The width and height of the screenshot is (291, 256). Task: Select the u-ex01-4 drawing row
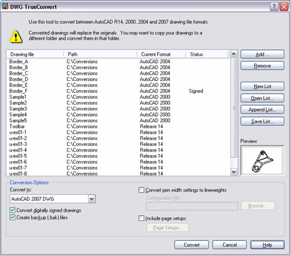(x=119, y=150)
